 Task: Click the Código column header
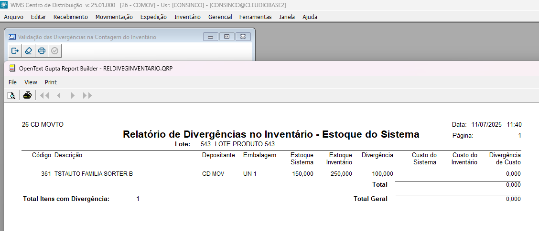pos(42,155)
